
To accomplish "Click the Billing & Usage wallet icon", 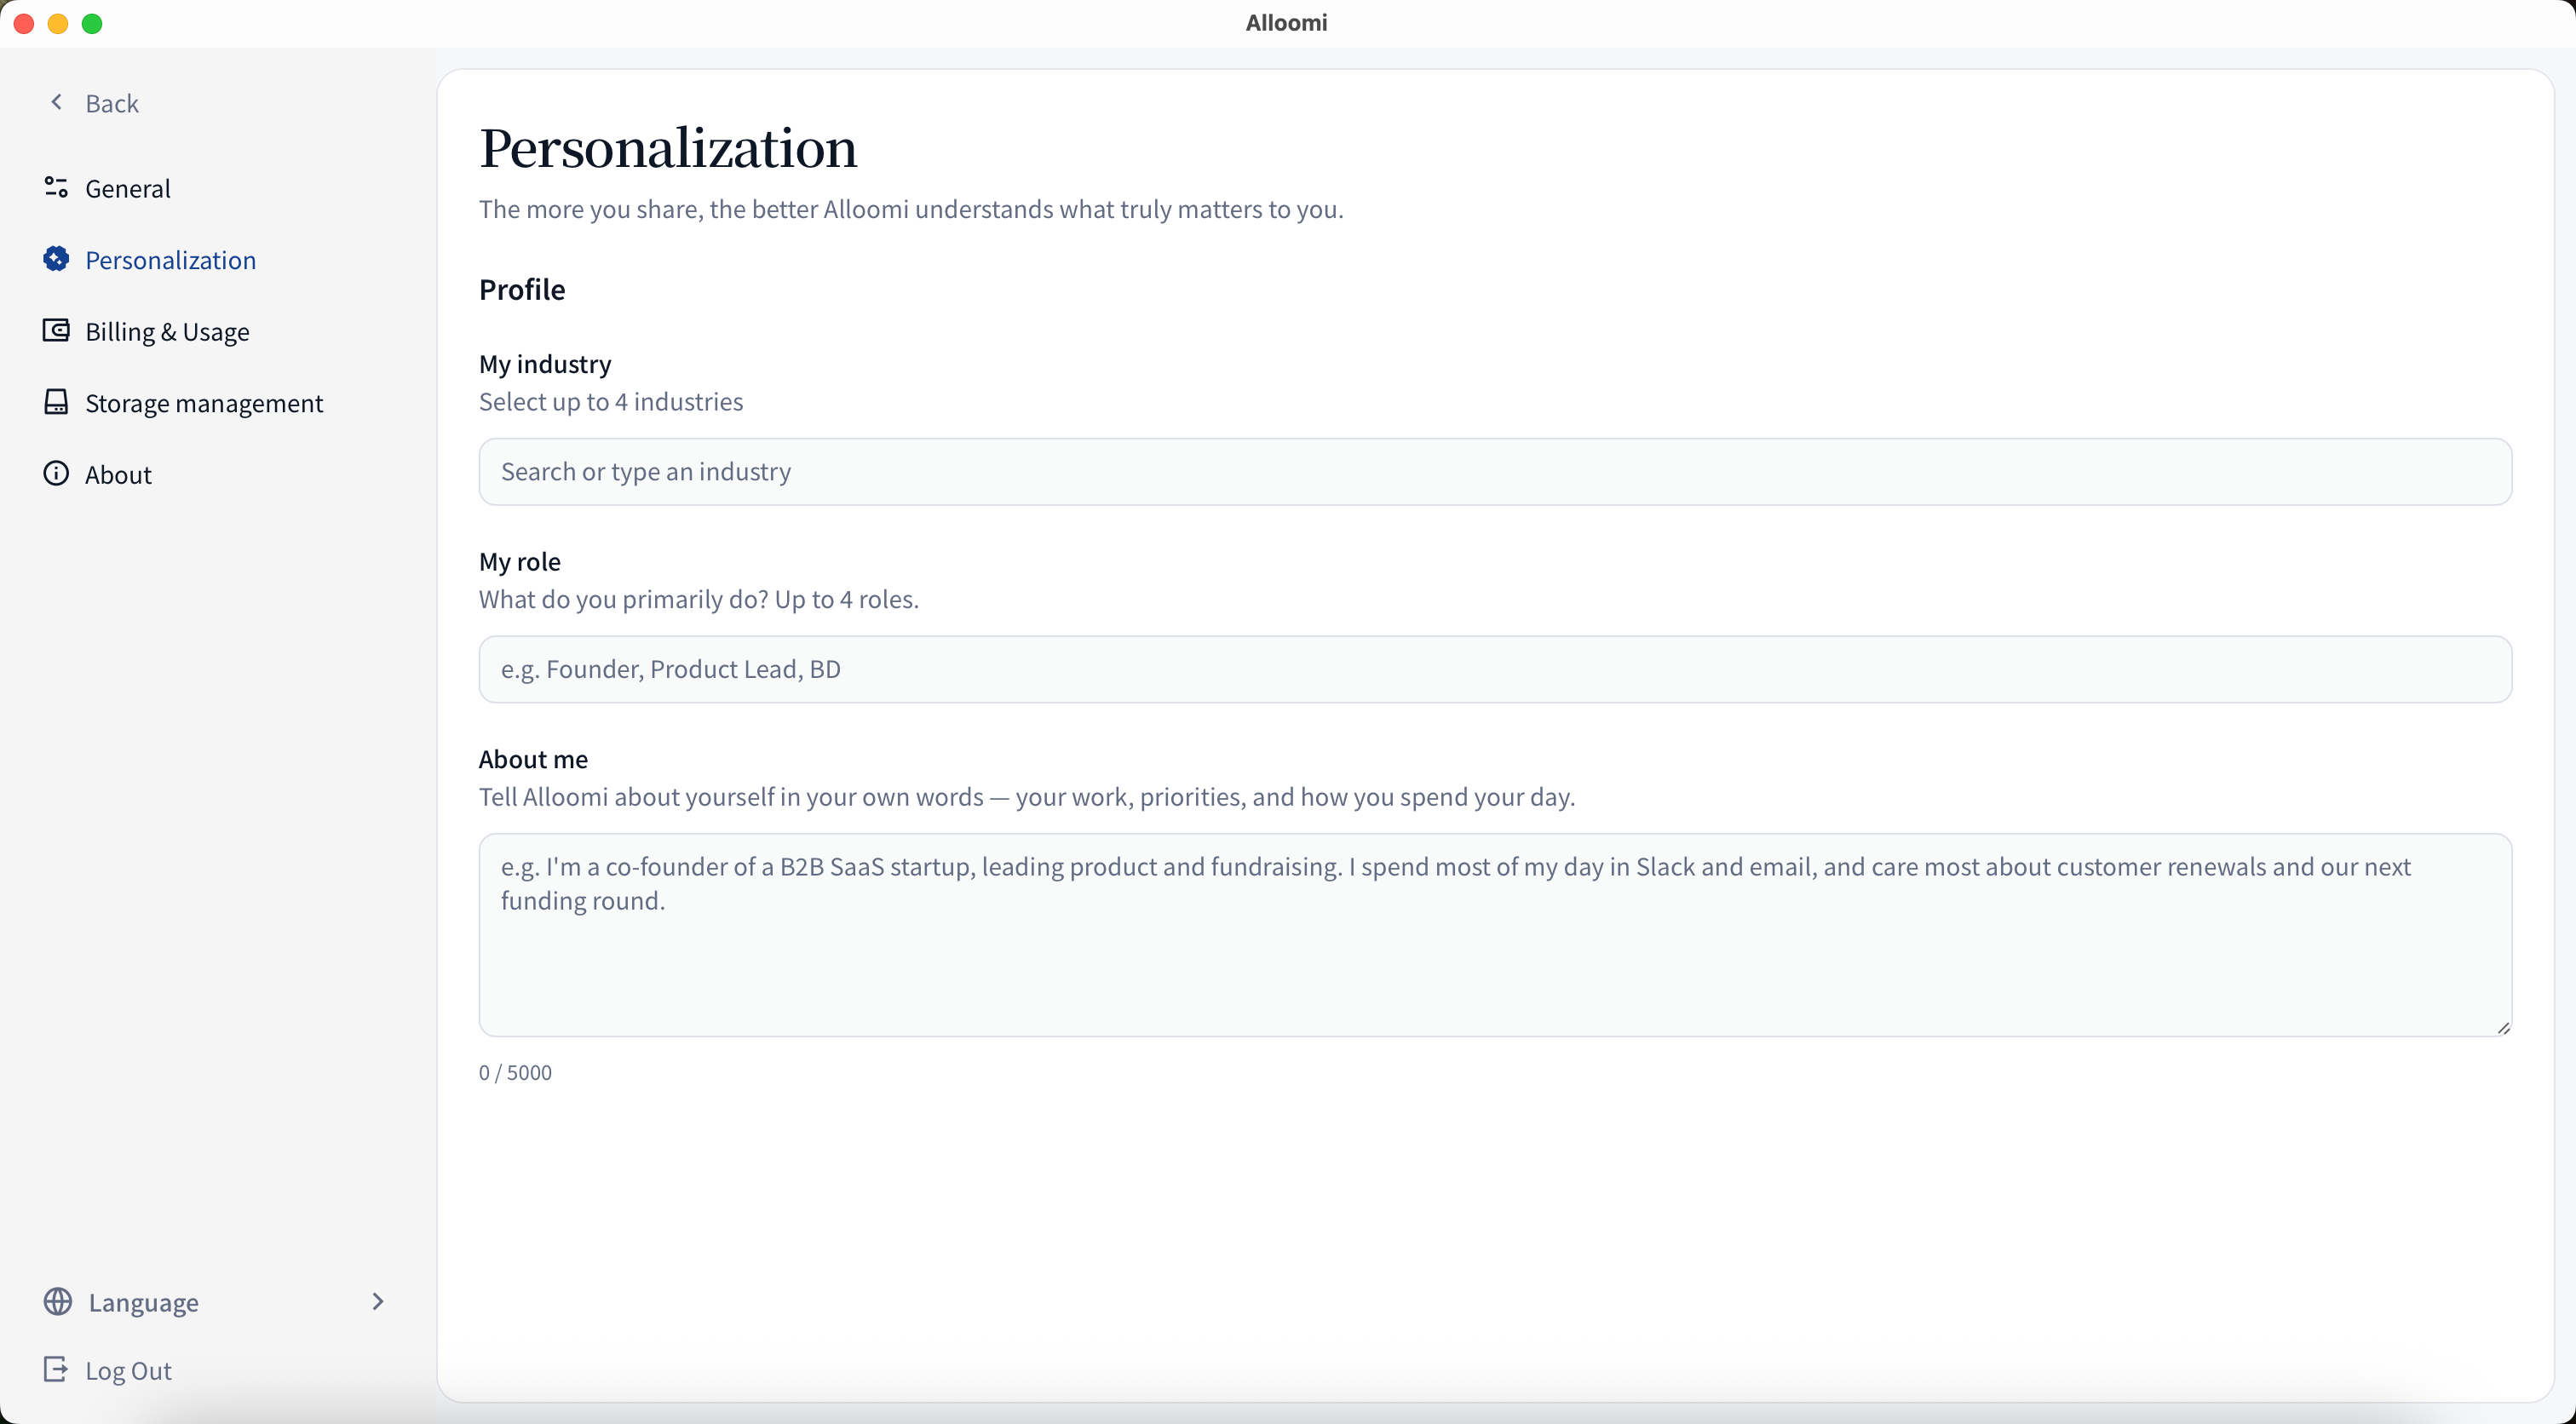I will coord(56,330).
